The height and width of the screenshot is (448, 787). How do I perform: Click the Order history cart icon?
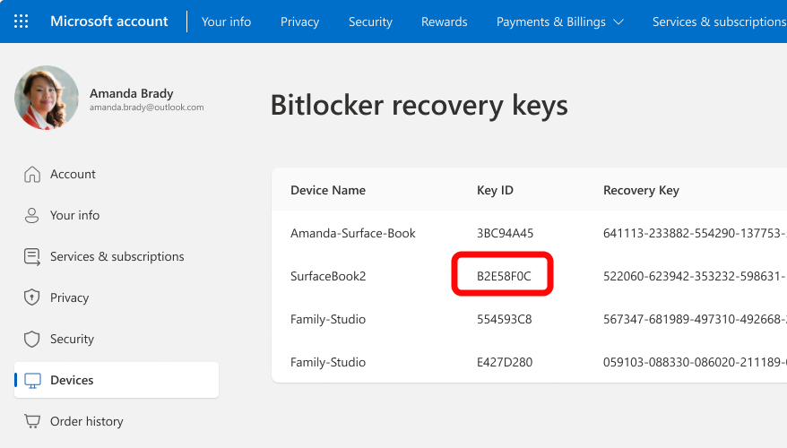(32, 422)
